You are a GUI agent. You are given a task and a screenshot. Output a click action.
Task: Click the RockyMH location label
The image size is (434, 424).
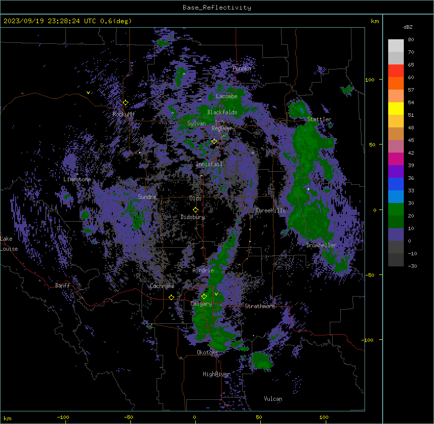(x=123, y=114)
